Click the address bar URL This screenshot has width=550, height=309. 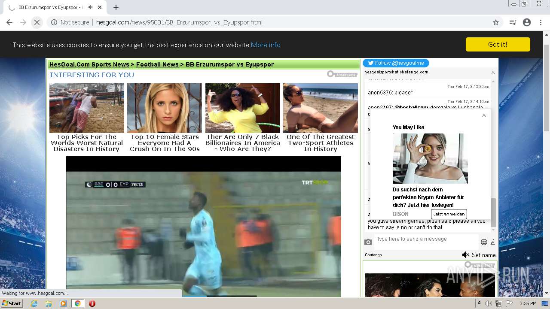point(179,22)
